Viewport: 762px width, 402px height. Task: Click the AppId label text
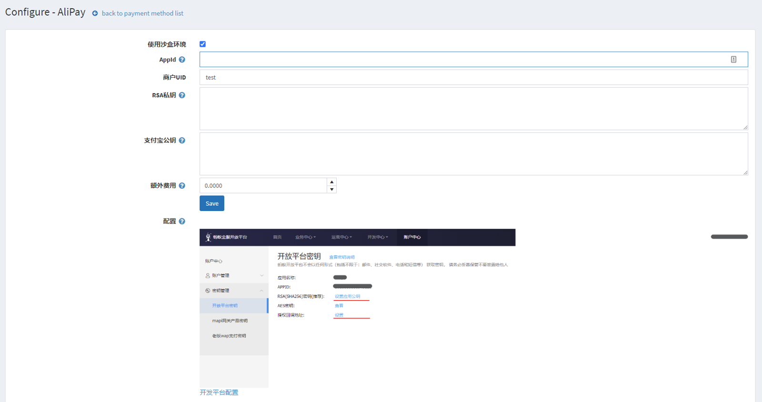pos(168,60)
